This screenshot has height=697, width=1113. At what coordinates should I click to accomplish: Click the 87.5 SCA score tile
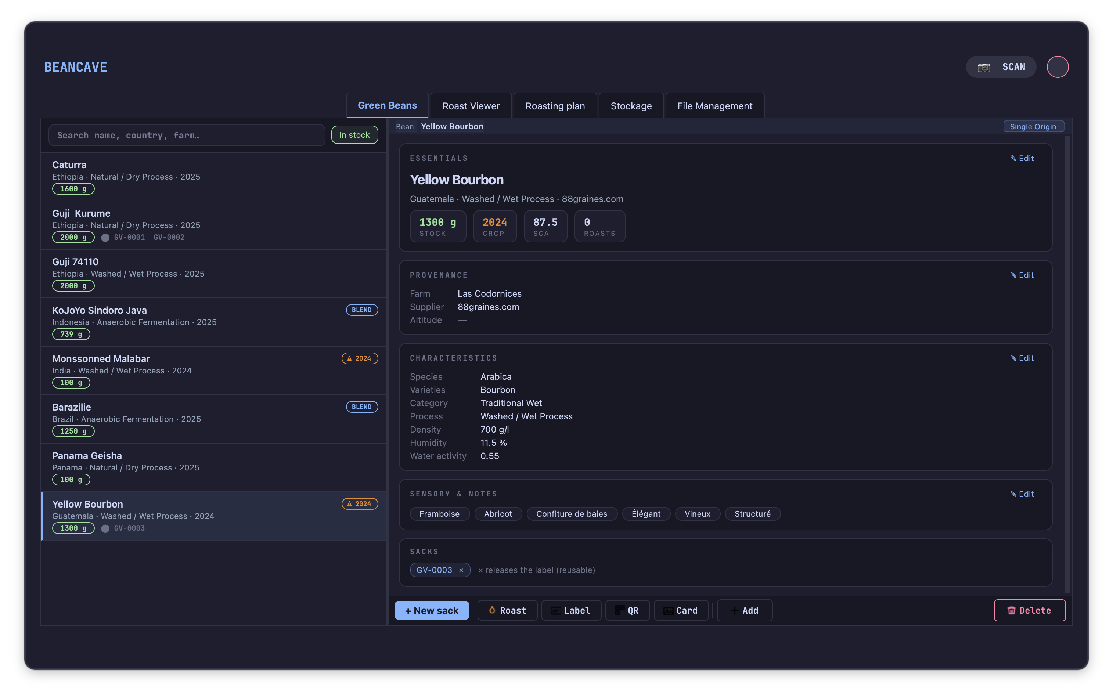click(545, 226)
